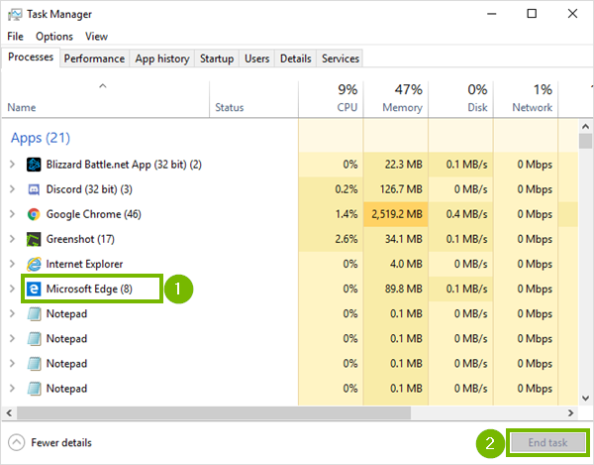Click the Apps (21) group heading
Viewport: 594px width, 465px height.
point(41,138)
